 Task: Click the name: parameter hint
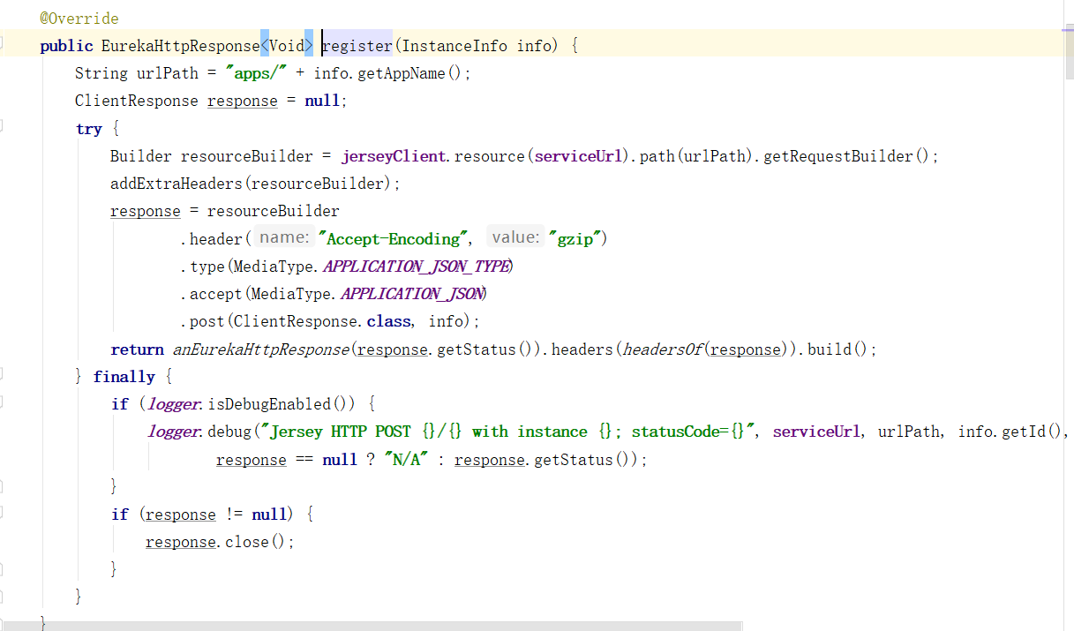[x=284, y=237]
